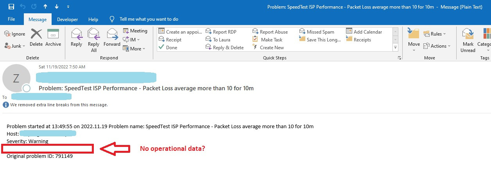
Task: Select the Message ribbon tab
Action: click(x=38, y=19)
